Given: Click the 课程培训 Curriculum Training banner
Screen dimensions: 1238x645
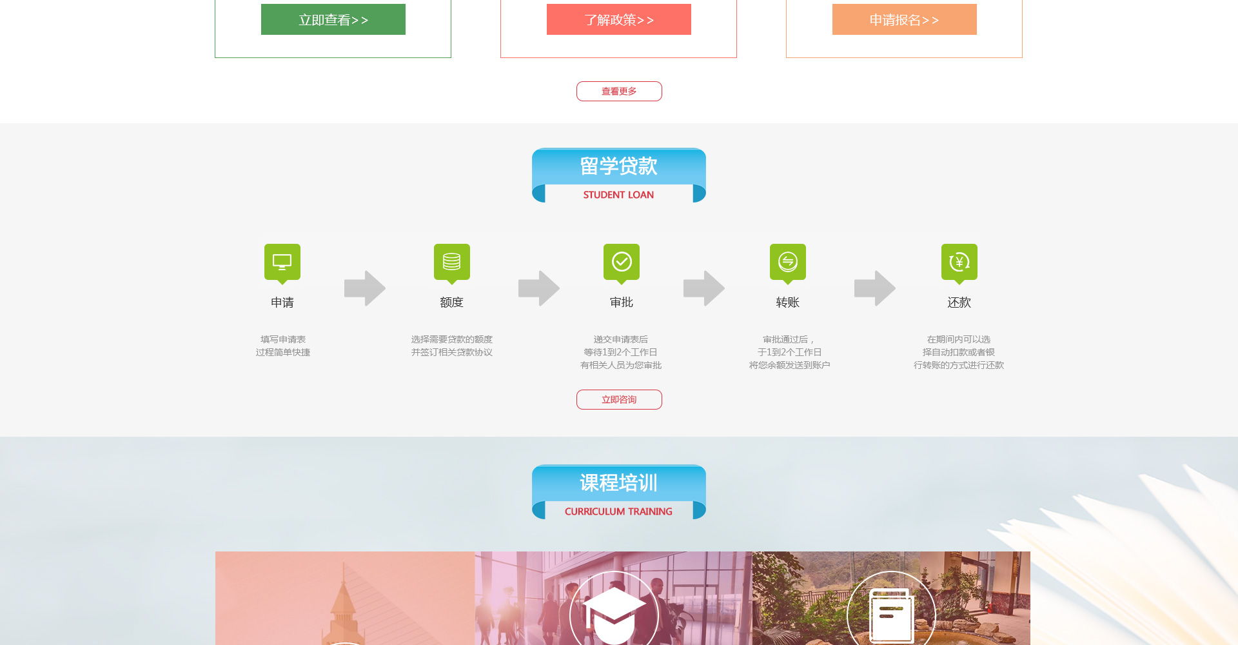Looking at the screenshot, I should point(619,492).
